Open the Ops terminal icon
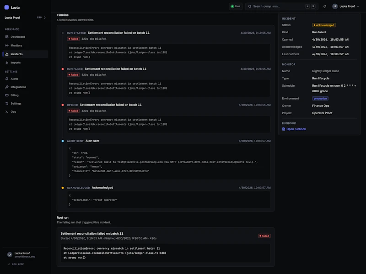Viewport: 366px width, 274px height. [x=7, y=111]
